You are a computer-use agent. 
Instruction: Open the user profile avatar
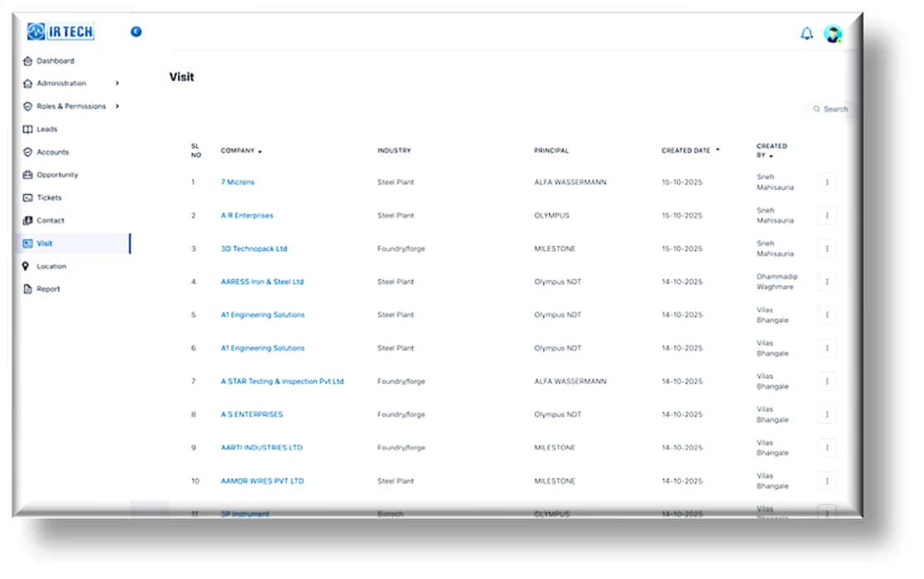(833, 34)
